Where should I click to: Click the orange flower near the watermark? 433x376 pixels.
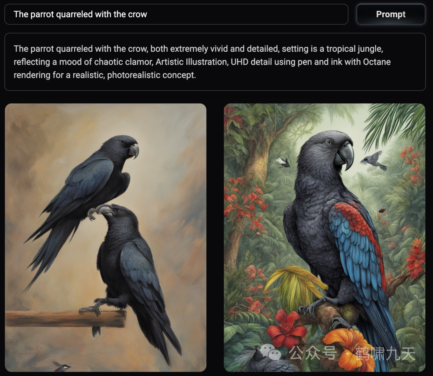click(x=350, y=348)
